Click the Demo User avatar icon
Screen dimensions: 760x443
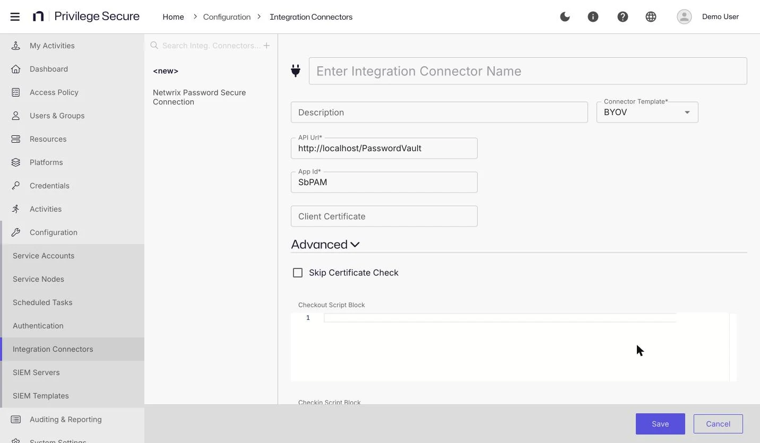(684, 16)
